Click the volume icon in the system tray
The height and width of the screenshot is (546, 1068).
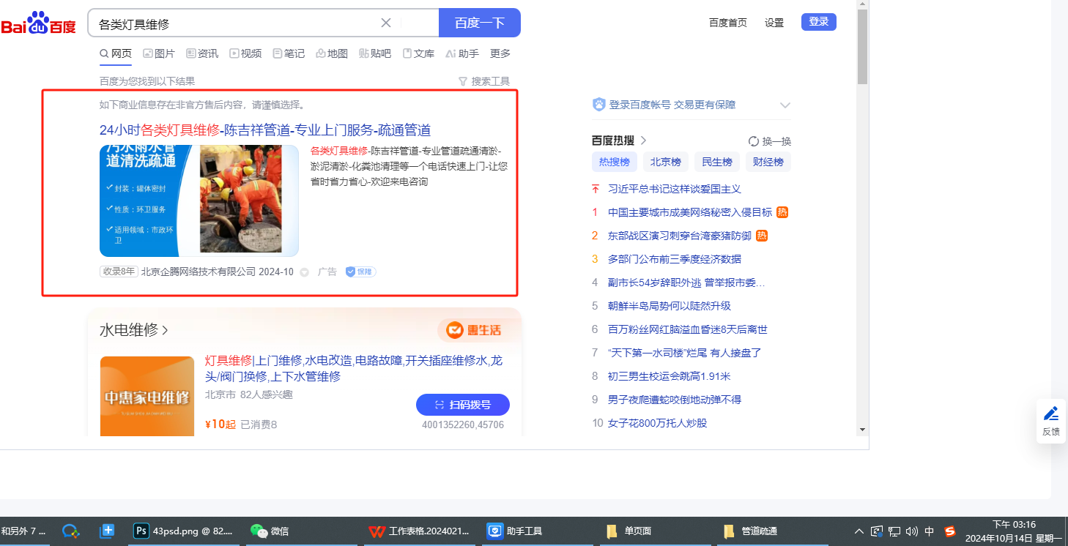click(x=912, y=531)
